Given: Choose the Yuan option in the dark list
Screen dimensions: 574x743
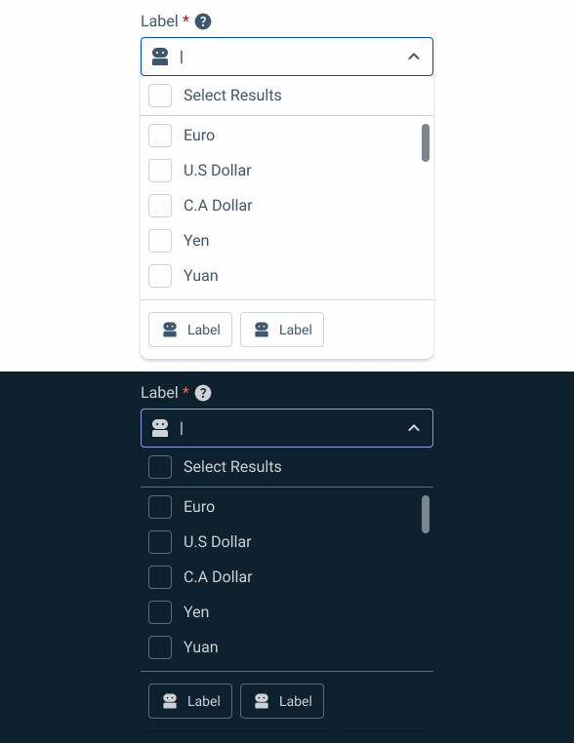Looking at the screenshot, I should pos(201,647).
